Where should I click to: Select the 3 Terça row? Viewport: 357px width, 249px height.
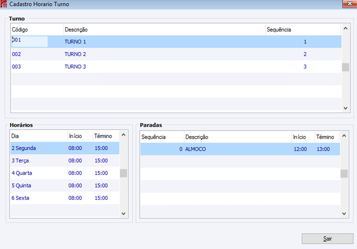pos(65,160)
